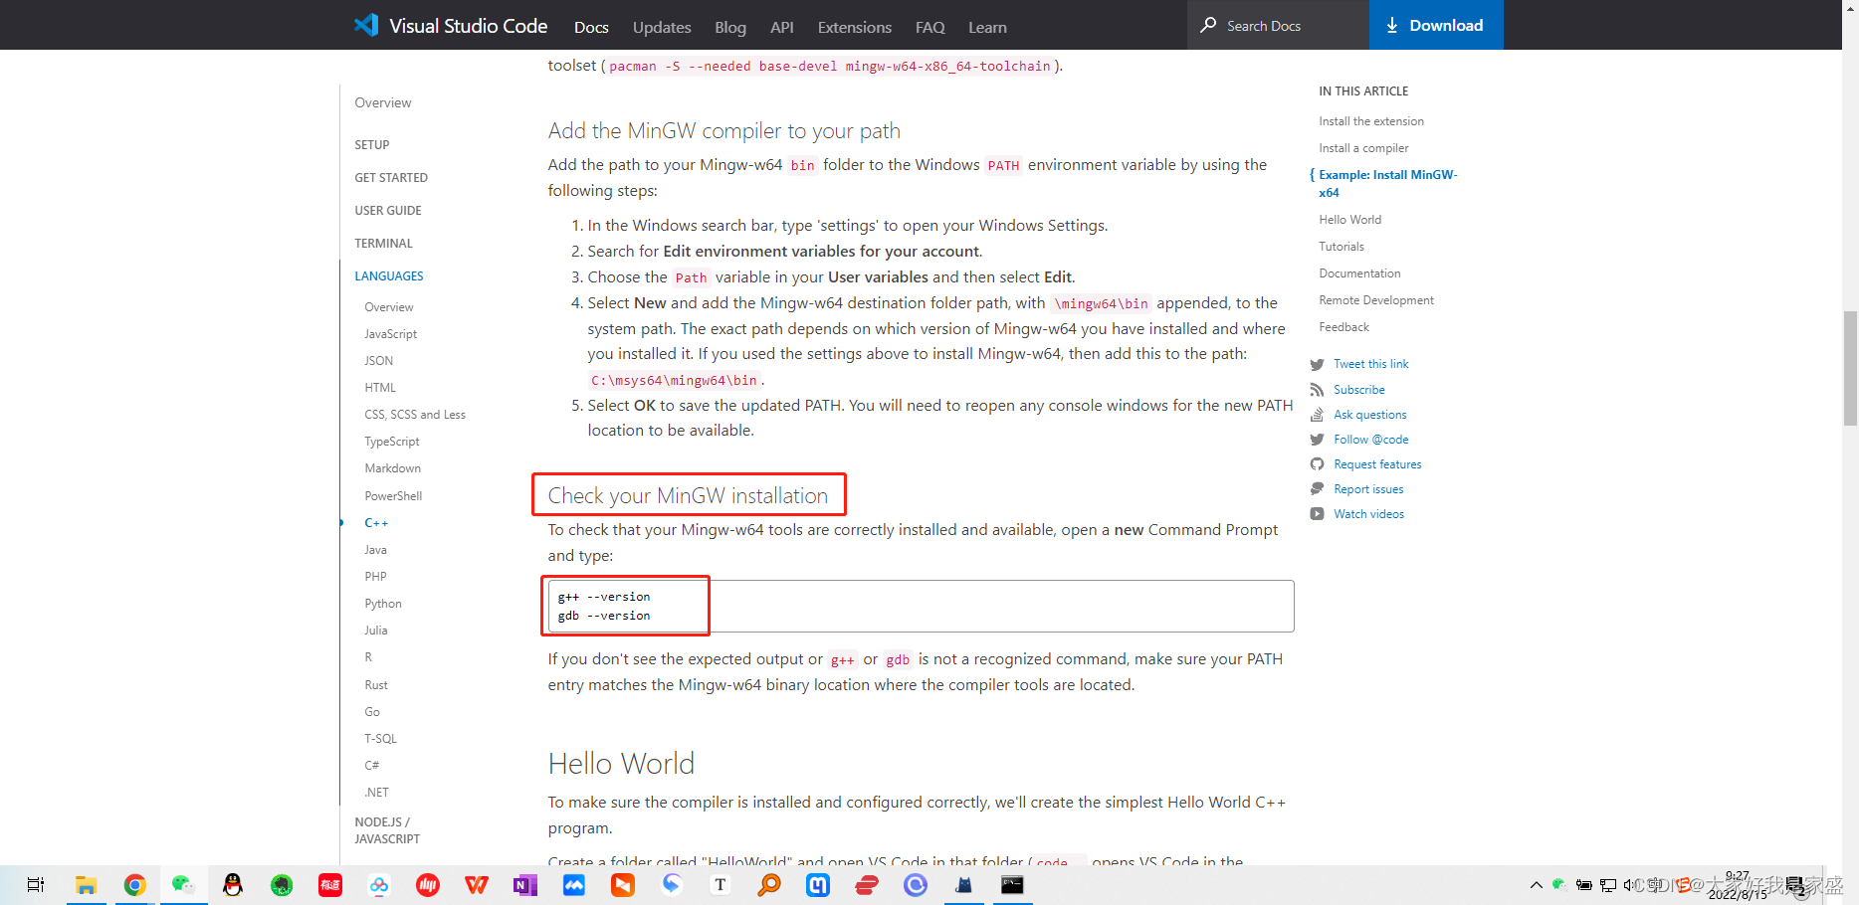This screenshot has height=905, width=1859.
Task: Click the Visual Studio Code logo icon
Action: (x=366, y=25)
